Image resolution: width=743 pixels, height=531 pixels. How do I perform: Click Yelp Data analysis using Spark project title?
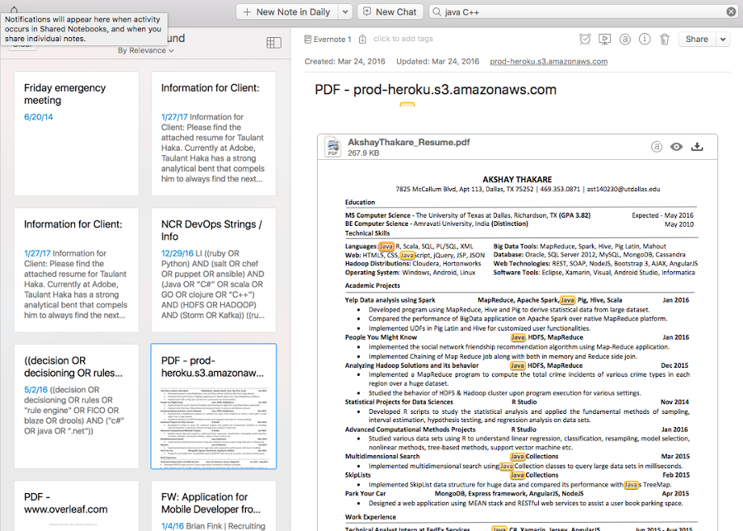pyautogui.click(x=390, y=300)
